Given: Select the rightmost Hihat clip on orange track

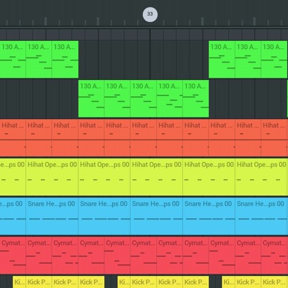Looking at the screenshot, I should point(275,138).
